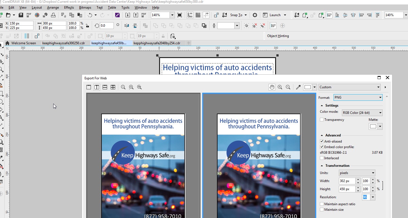408x218 pixels.
Task: Select the Pan hand tool in export dialog
Action: click(272, 87)
